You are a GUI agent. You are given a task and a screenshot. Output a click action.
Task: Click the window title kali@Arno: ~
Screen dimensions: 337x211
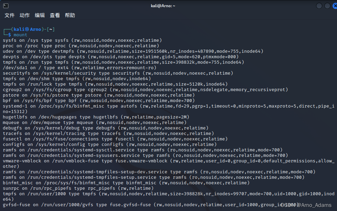[163, 5]
